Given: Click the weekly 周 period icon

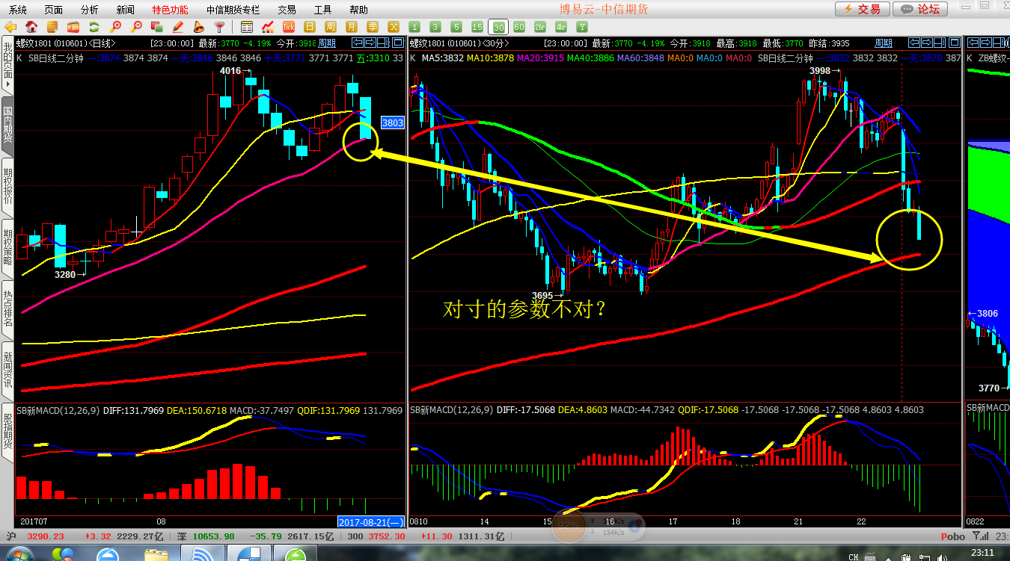Looking at the screenshot, I should pyautogui.click(x=331, y=26).
